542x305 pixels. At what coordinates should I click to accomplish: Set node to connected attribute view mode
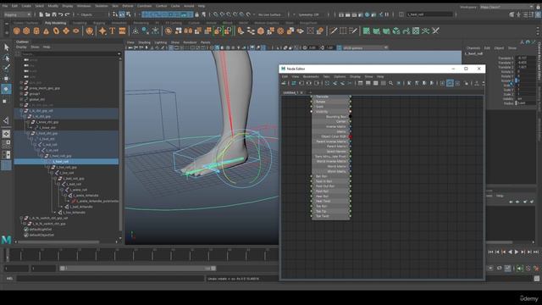[x=368, y=83]
